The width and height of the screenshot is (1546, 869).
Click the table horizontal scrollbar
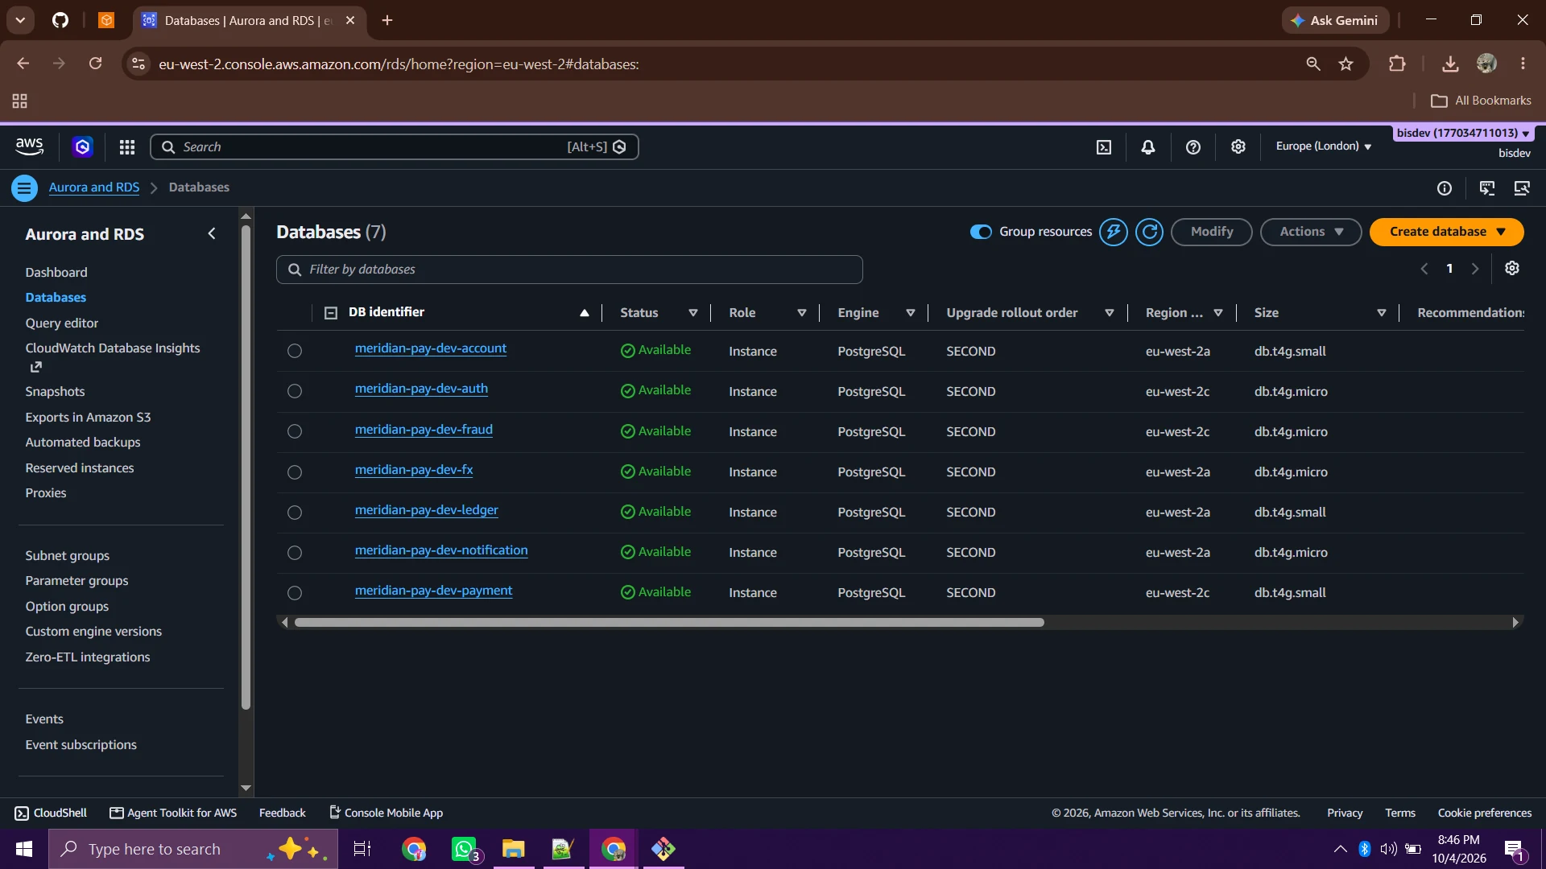(x=669, y=623)
